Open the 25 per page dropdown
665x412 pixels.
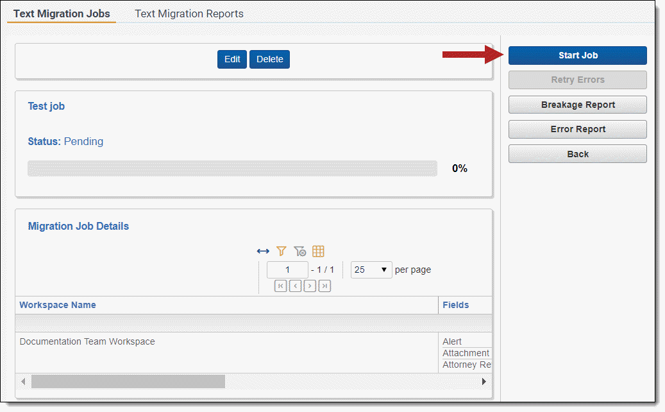[x=371, y=270]
